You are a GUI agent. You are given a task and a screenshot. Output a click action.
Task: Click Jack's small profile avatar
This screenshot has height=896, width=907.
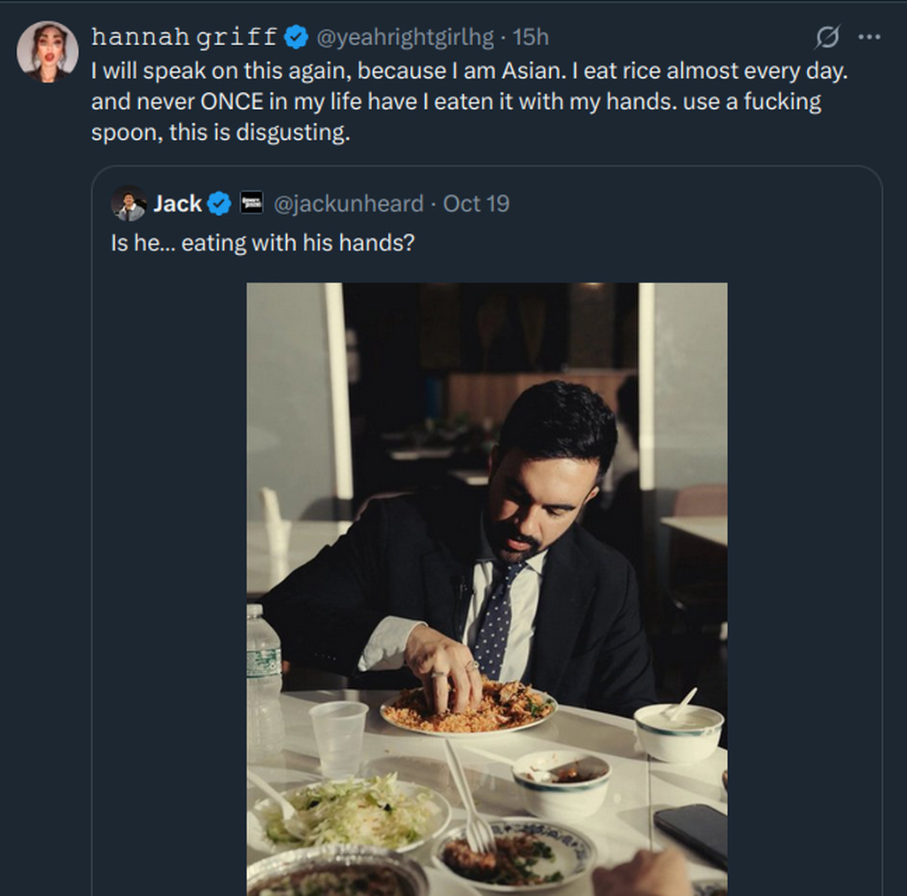pyautogui.click(x=129, y=204)
